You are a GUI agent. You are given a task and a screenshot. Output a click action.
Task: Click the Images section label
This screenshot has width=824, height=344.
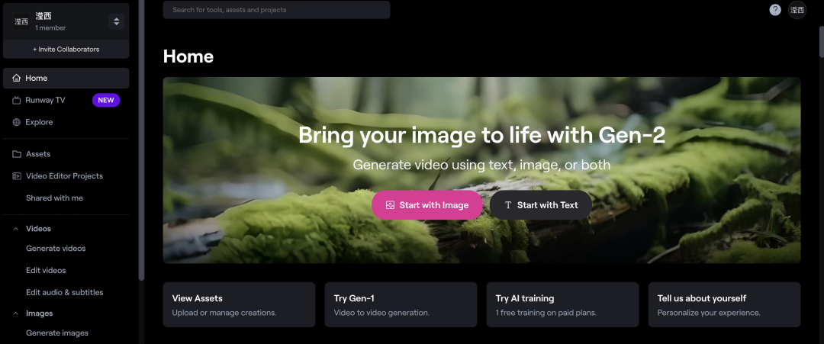(x=40, y=313)
